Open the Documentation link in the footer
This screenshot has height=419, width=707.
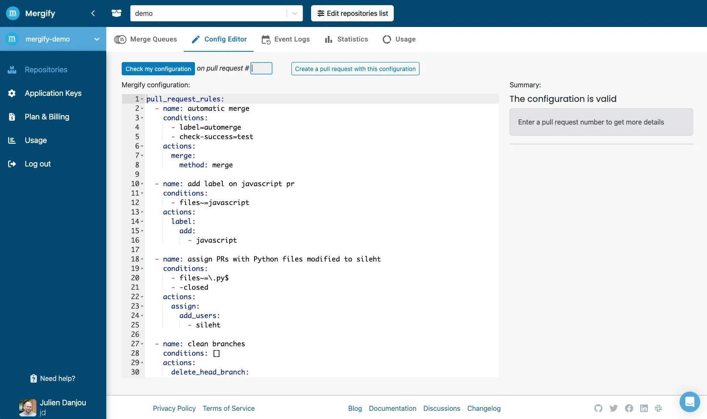(x=392, y=408)
